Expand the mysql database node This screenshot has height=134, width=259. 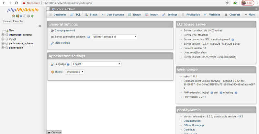(x=3, y=39)
